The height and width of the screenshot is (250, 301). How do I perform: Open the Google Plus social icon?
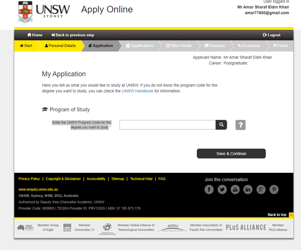[261, 189]
